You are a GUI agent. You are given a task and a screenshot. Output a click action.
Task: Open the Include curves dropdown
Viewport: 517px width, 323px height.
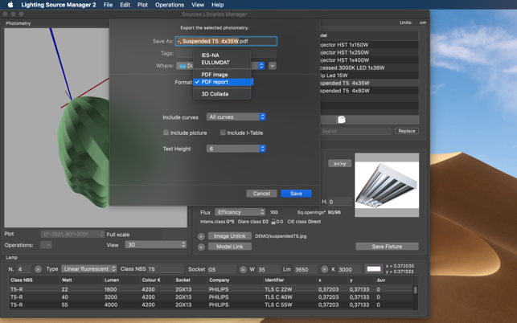coord(236,117)
